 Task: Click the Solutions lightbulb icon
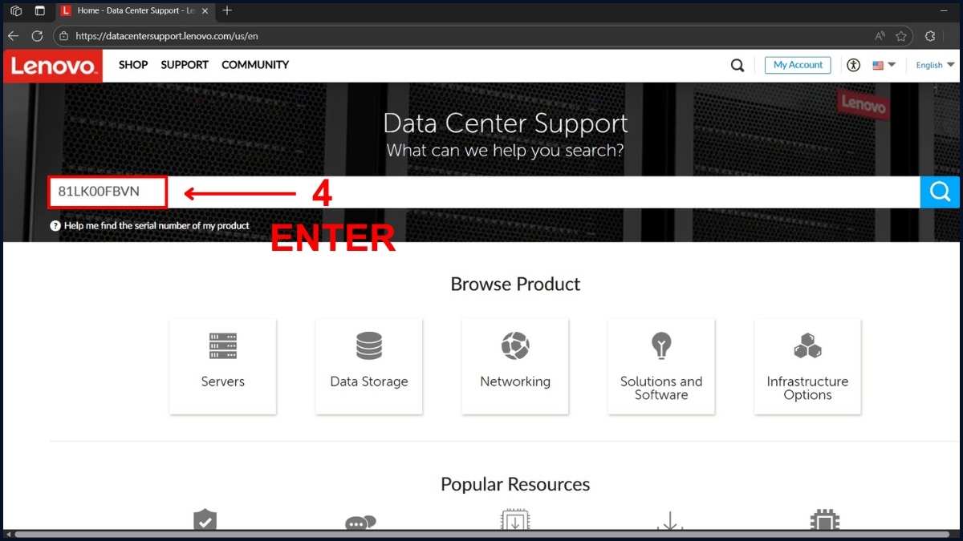tap(661, 345)
